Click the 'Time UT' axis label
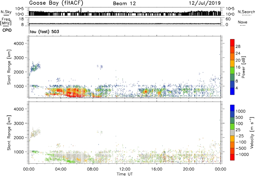 (x=125, y=174)
